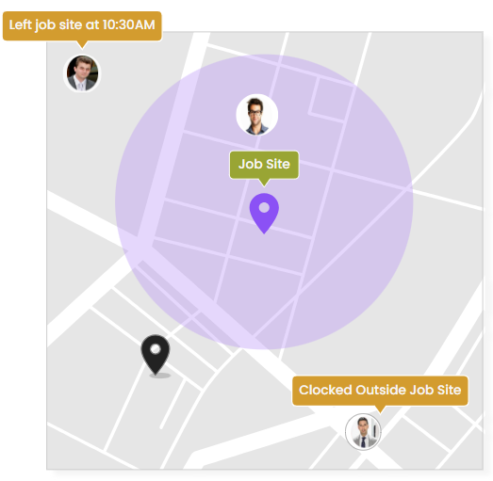Open the glasses-wearing employee avatar inside geofence

pyautogui.click(x=257, y=115)
